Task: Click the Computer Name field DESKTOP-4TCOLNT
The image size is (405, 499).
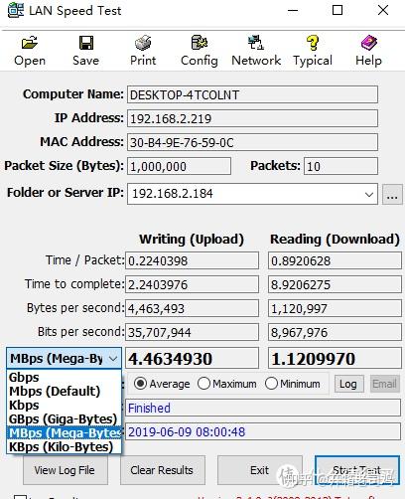Action: point(252,94)
